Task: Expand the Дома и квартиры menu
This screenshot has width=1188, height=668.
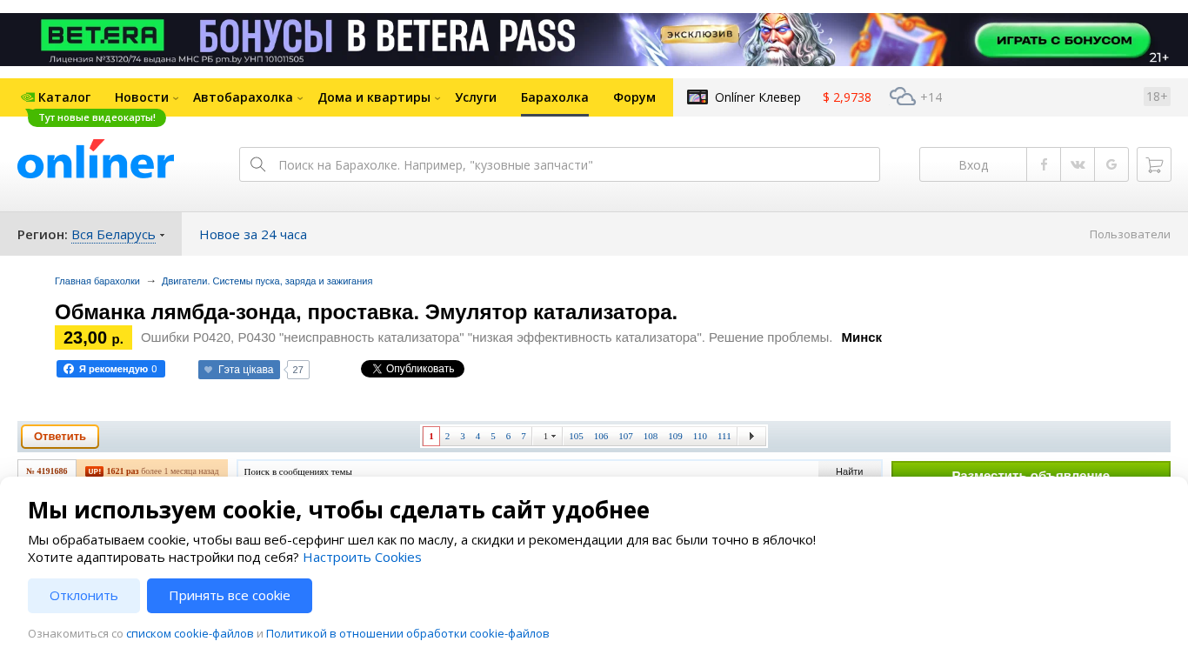Action: 378,97
